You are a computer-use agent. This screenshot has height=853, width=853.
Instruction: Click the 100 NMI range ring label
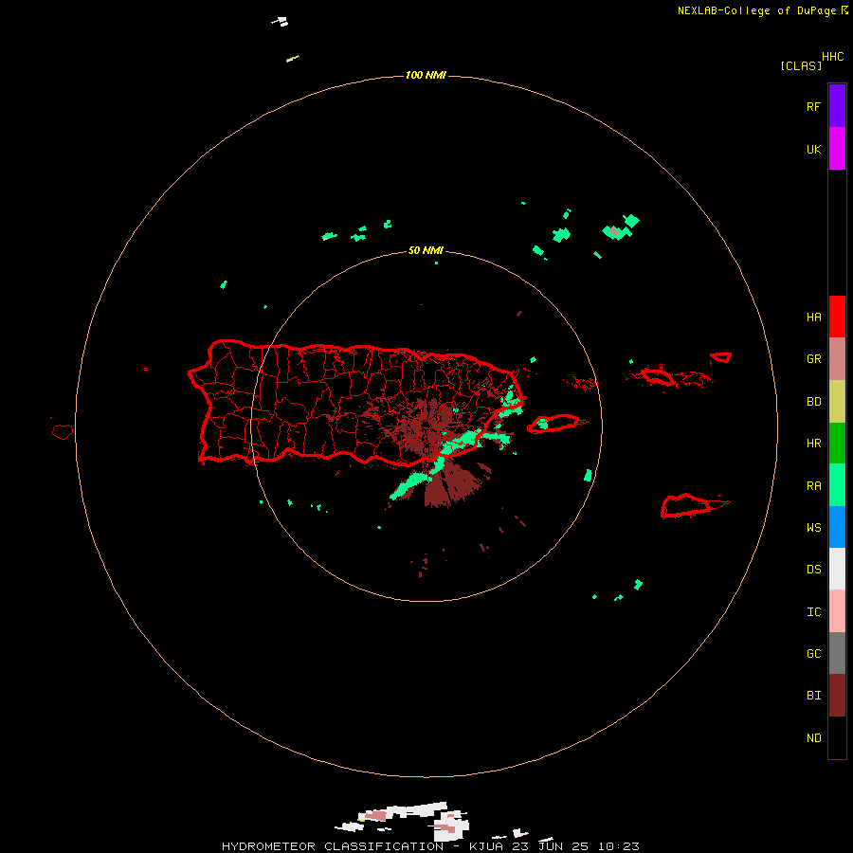click(x=426, y=75)
